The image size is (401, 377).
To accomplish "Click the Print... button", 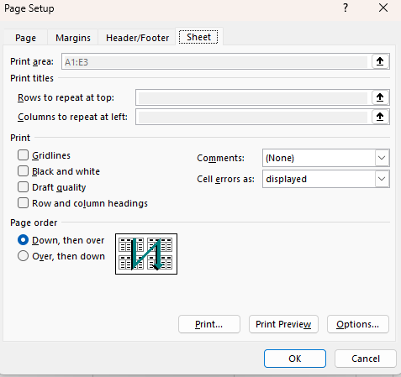I will click(209, 324).
